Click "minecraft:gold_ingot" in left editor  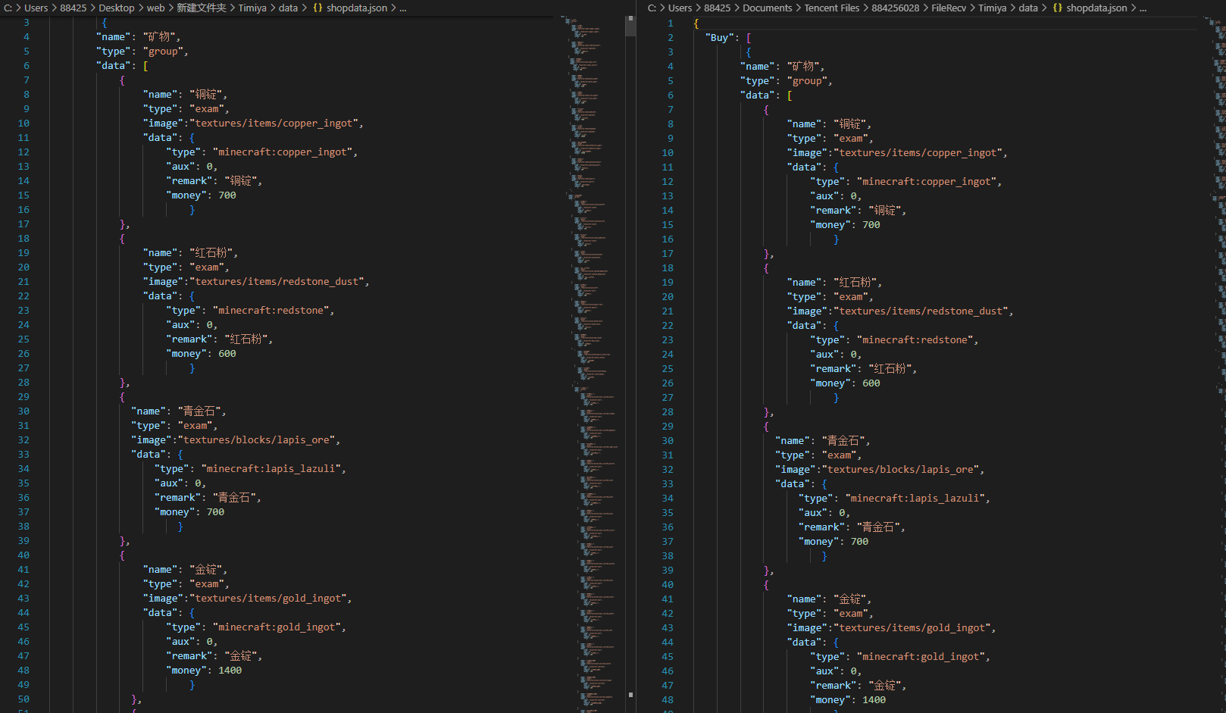point(277,627)
